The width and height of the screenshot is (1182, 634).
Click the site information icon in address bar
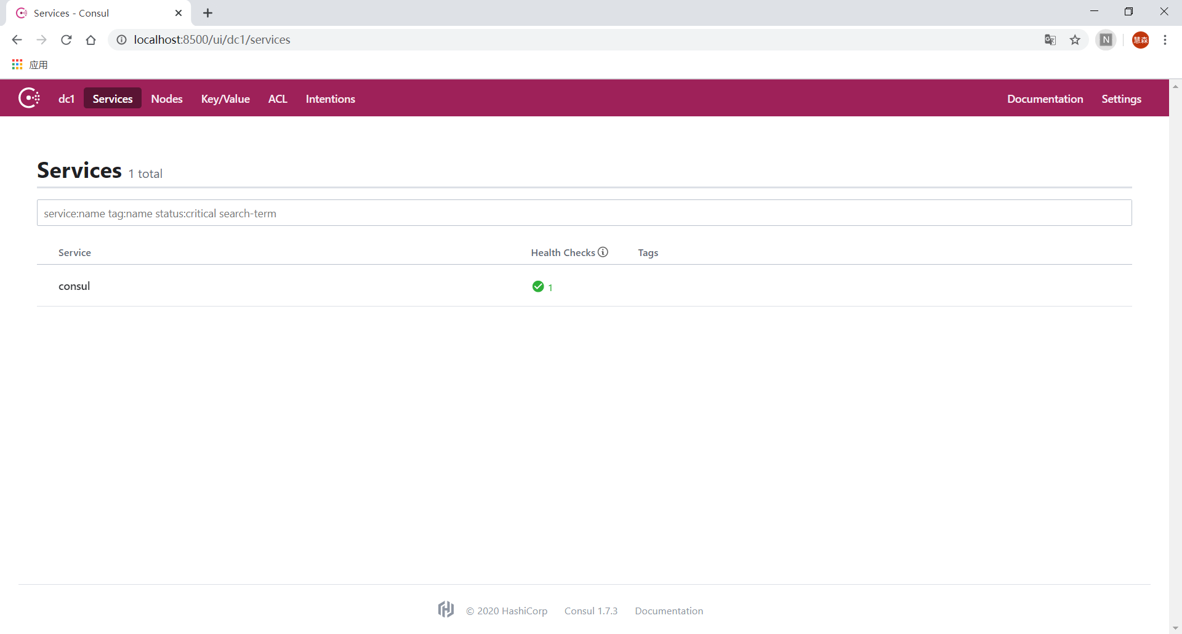click(x=122, y=40)
